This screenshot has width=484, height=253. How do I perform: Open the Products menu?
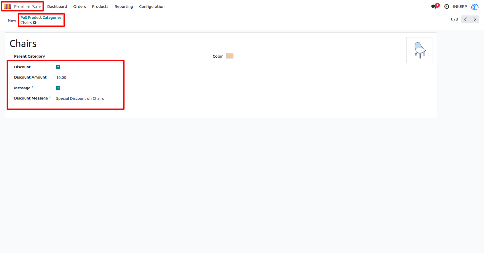pos(100,7)
